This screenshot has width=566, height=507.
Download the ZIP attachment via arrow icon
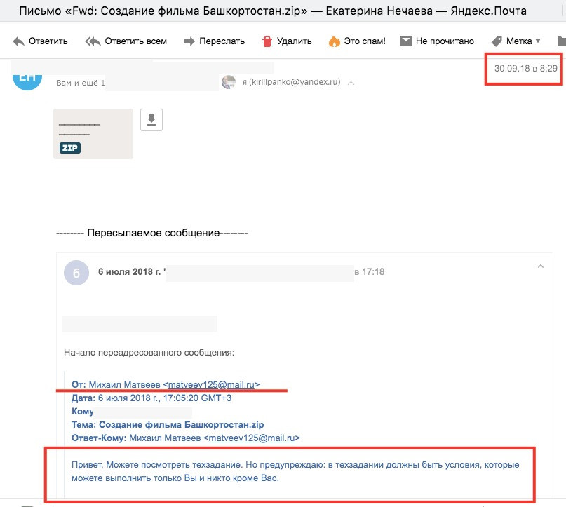click(151, 119)
